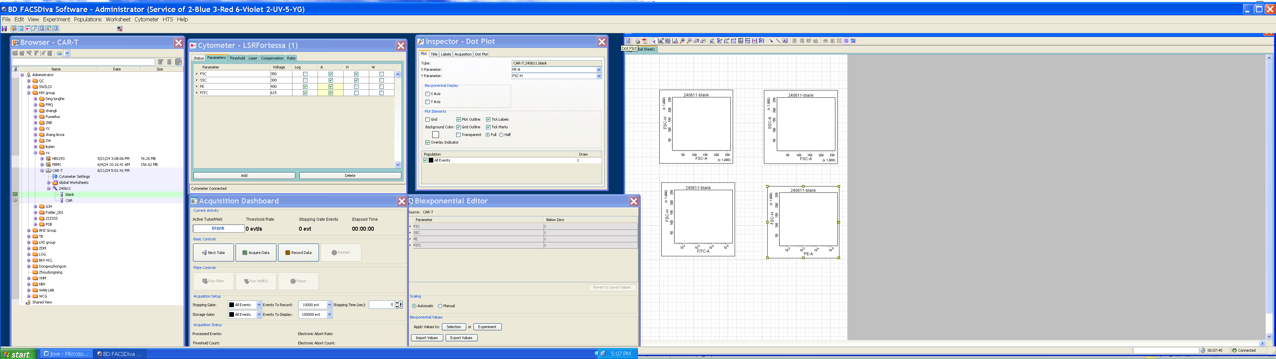The image size is (1276, 359).
Task: Click the Background Color swatch
Action: pos(435,135)
